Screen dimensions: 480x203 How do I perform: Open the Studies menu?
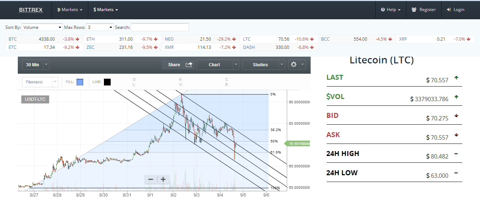point(260,65)
